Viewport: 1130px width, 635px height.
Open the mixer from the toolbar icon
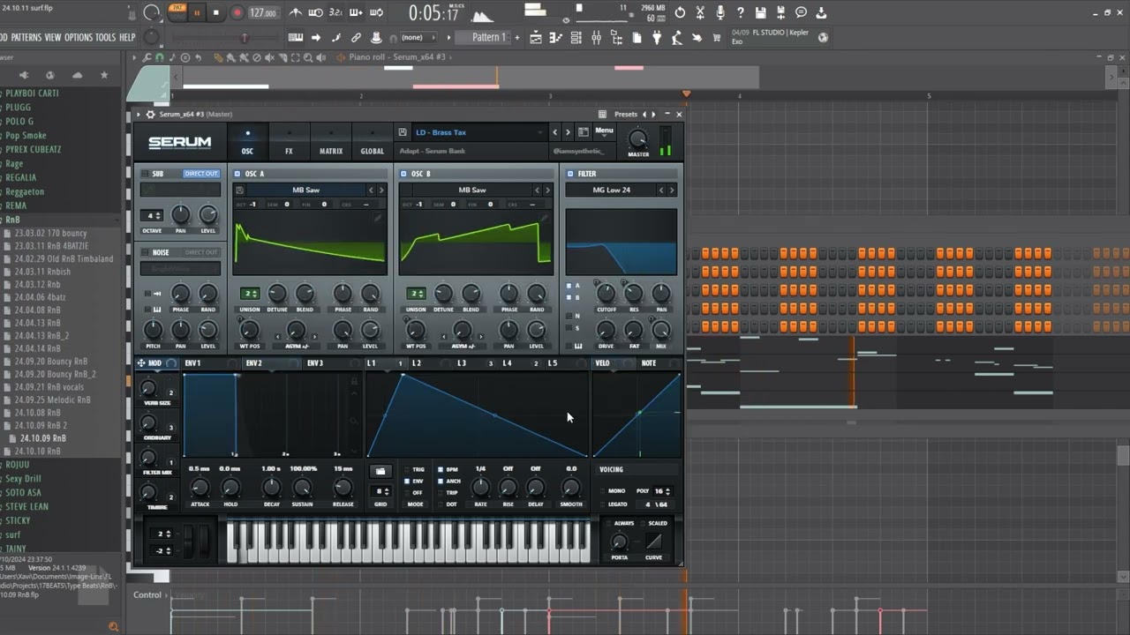tap(597, 38)
